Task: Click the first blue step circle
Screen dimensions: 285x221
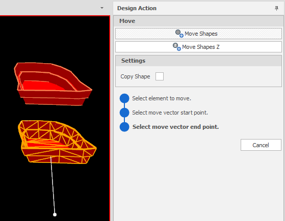Action: click(x=124, y=98)
